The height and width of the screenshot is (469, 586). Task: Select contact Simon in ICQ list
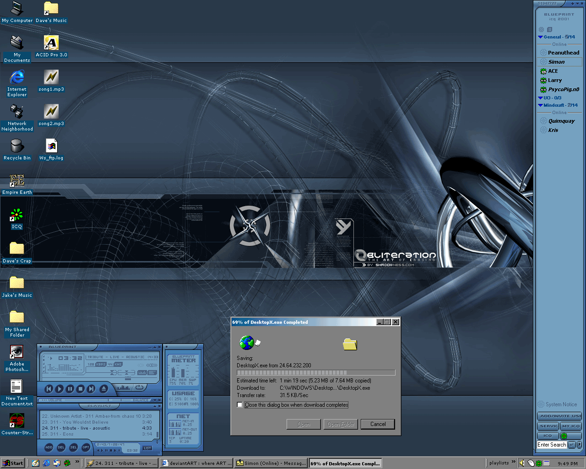(x=559, y=62)
